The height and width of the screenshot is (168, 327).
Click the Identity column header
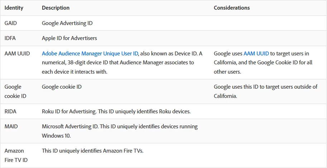click(14, 8)
